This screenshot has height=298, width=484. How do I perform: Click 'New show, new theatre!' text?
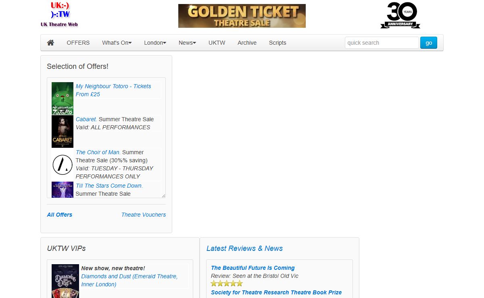coord(113,268)
